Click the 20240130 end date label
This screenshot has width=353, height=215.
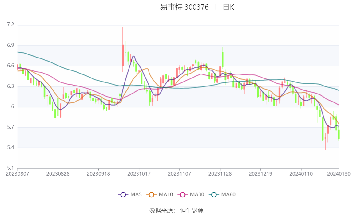click(x=339, y=174)
